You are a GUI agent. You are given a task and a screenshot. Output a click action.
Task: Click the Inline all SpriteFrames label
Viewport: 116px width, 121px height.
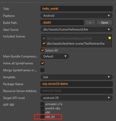18,63
